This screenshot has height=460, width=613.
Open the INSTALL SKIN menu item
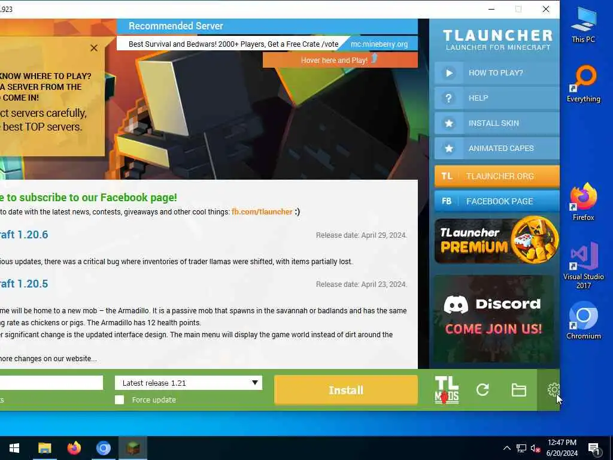pyautogui.click(x=497, y=123)
